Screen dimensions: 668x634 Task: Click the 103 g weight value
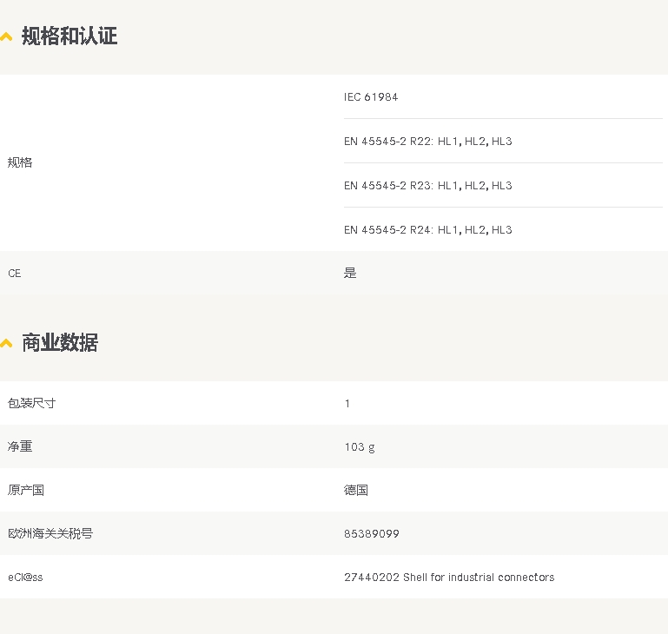click(x=360, y=447)
